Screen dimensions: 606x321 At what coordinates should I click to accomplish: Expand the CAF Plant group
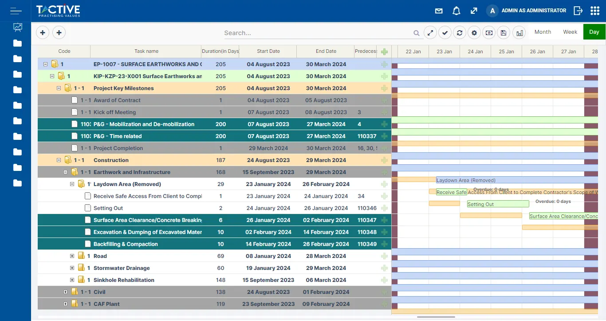tap(66, 304)
